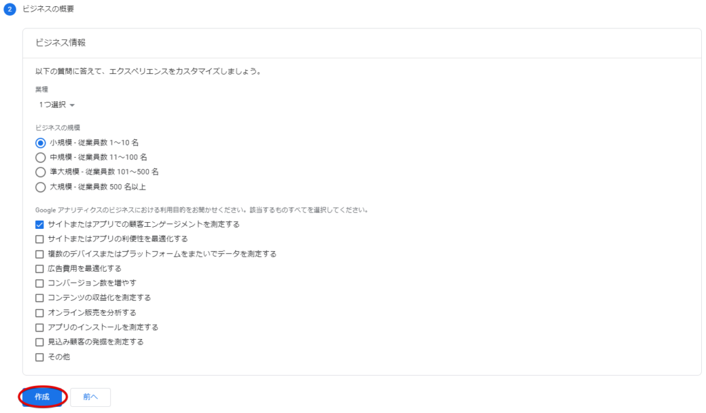Check the その他 checkbox

(39, 357)
